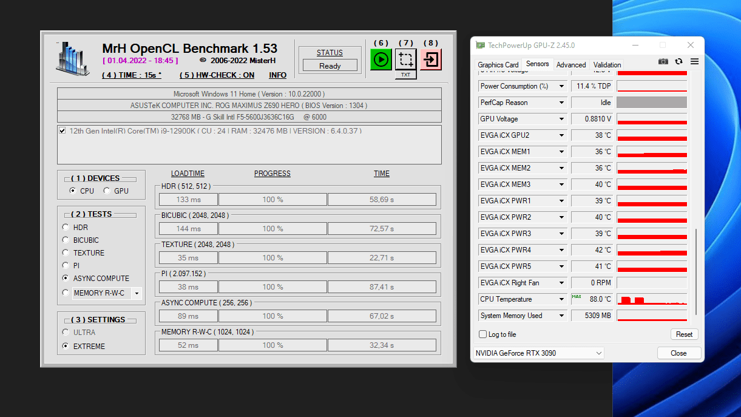
Task: Start the benchmark with green play icon
Action: [381, 59]
